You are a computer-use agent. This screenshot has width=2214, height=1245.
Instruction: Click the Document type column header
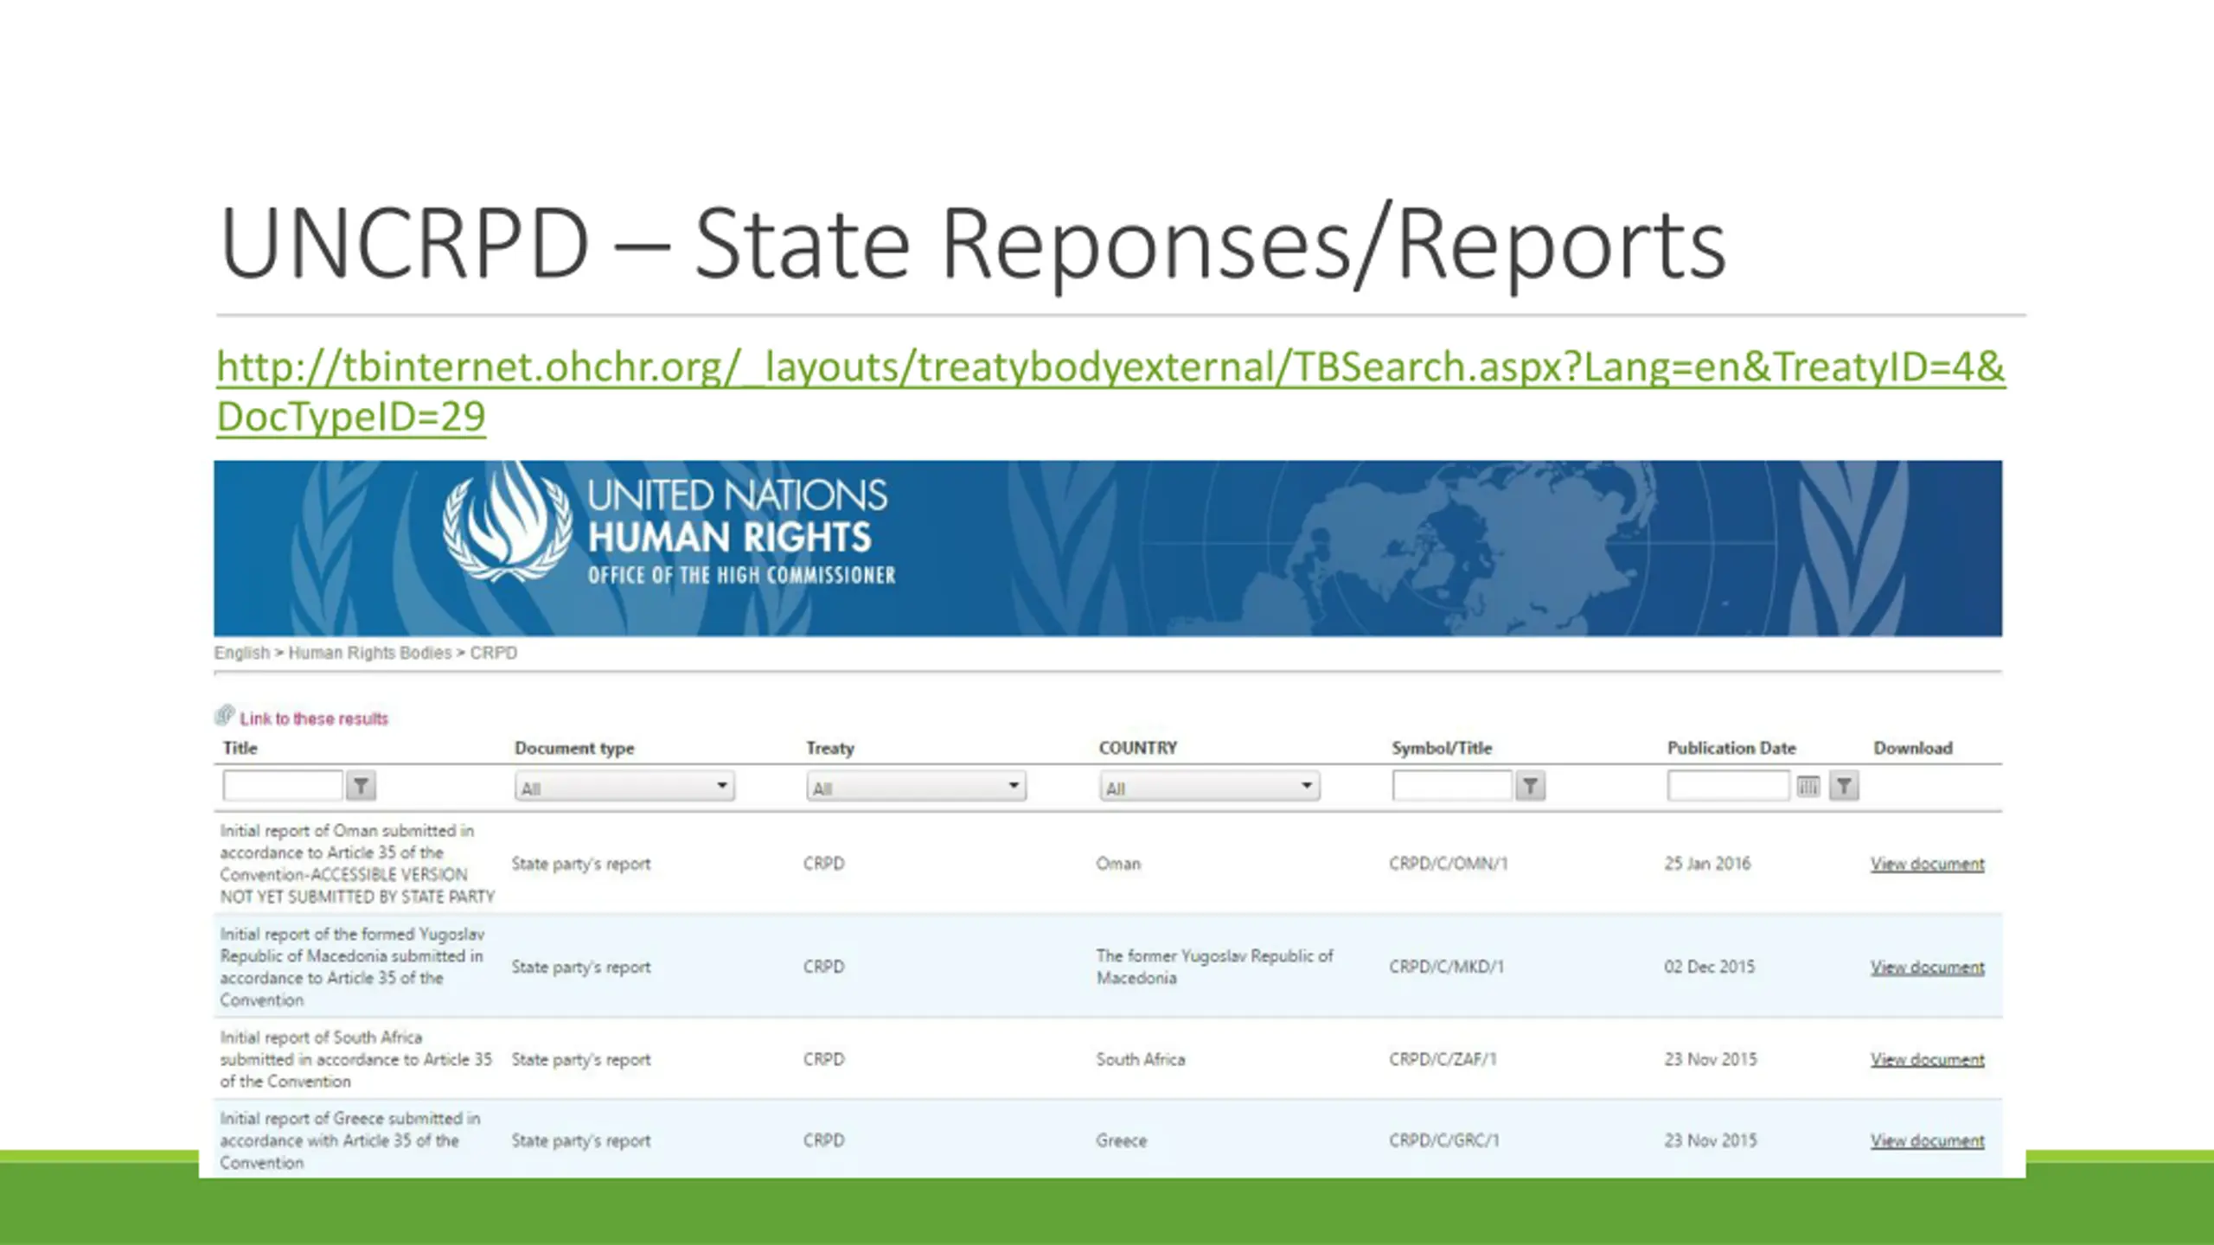click(x=574, y=749)
